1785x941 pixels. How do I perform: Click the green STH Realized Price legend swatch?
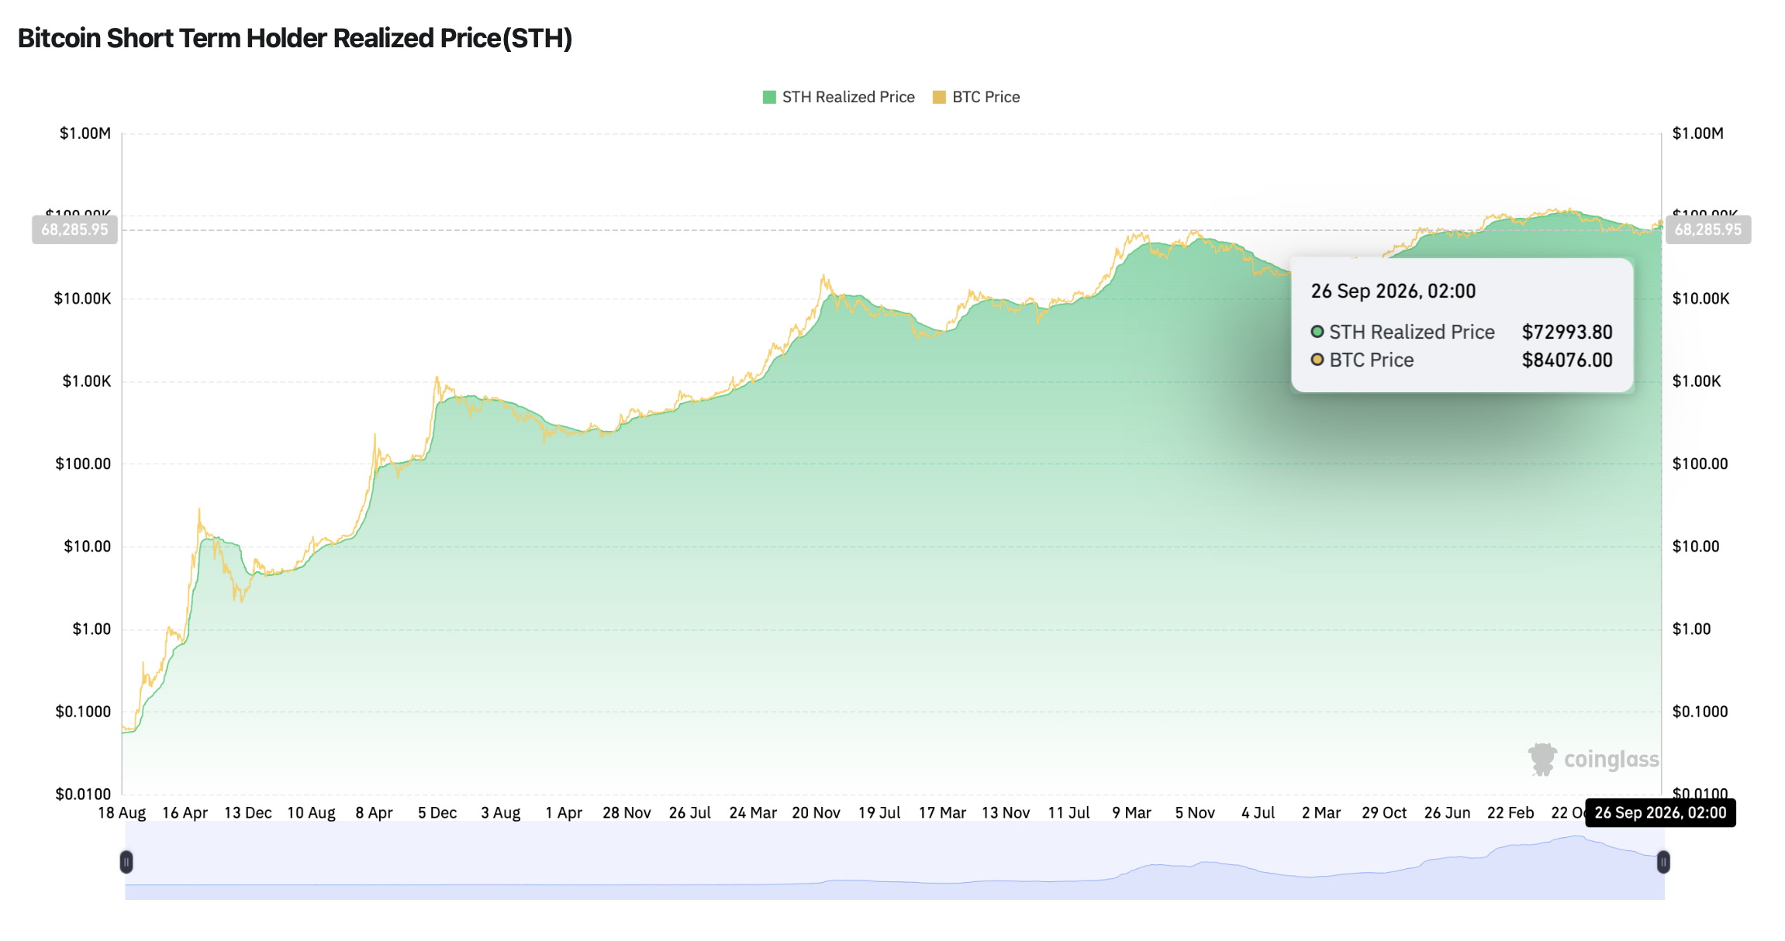[769, 97]
